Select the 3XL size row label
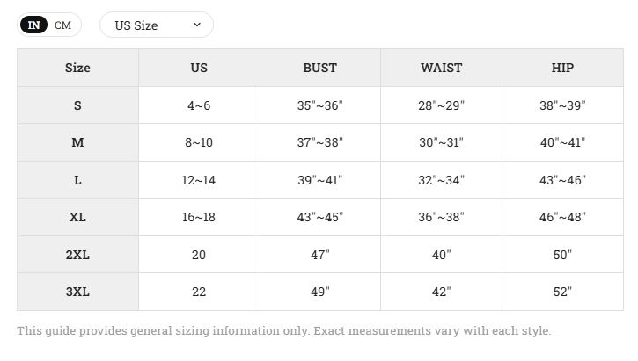The height and width of the screenshot is (361, 638). pos(77,292)
